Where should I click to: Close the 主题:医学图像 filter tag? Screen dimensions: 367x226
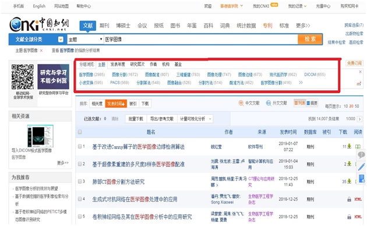(41, 51)
